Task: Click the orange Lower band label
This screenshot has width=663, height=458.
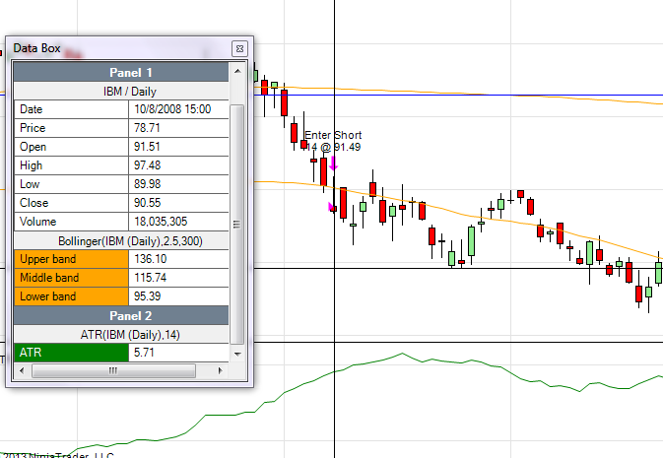Action: (x=71, y=296)
